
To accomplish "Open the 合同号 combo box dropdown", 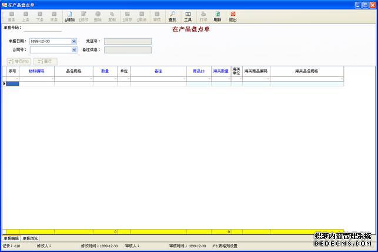I will pyautogui.click(x=74, y=50).
